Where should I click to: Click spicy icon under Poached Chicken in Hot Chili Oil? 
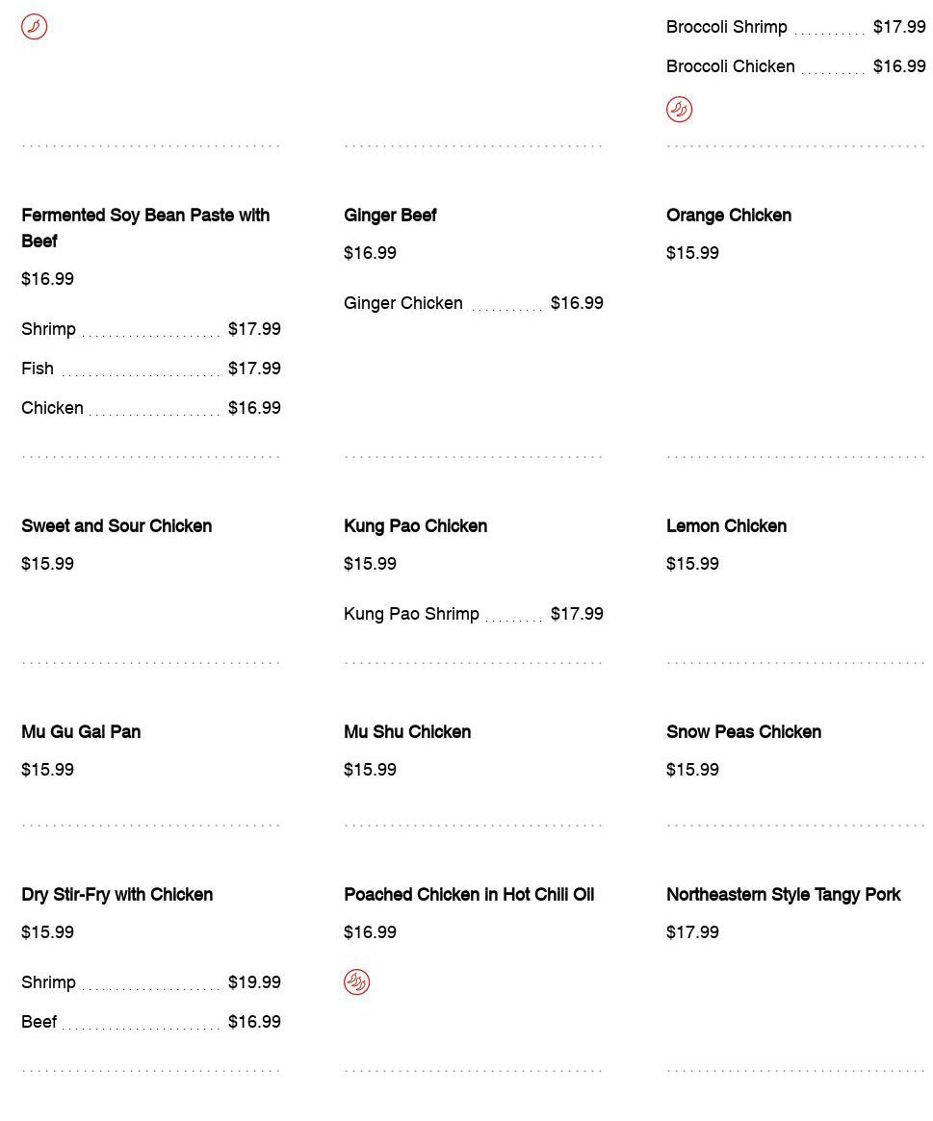[356, 982]
